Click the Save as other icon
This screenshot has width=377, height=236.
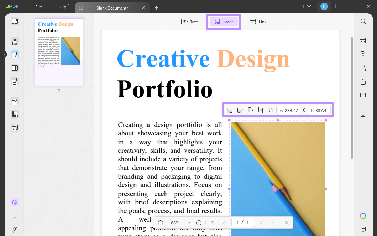click(363, 114)
